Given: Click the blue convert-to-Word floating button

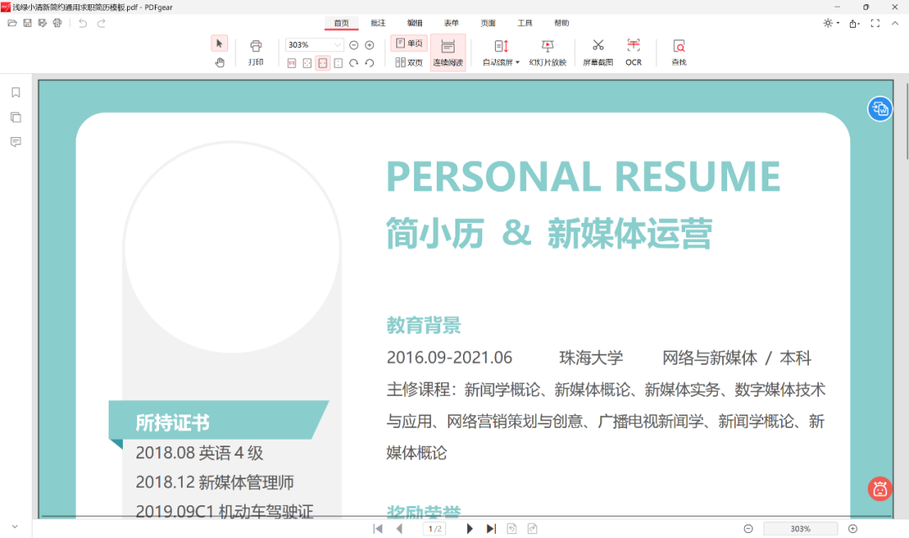Looking at the screenshot, I should pyautogui.click(x=880, y=109).
